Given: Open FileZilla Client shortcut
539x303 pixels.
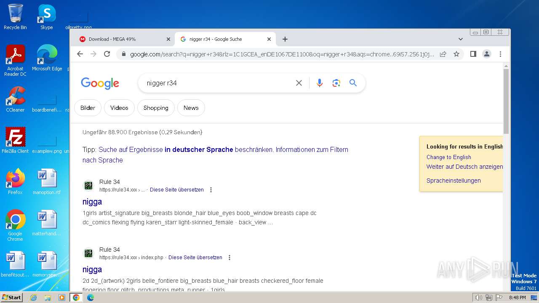Looking at the screenshot, I should click(15, 140).
